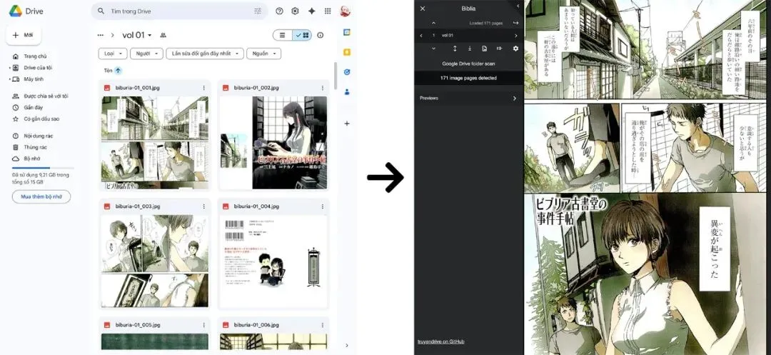Open Được chia sẻ với tôi
Screen dimensions: 771x355
[46, 96]
